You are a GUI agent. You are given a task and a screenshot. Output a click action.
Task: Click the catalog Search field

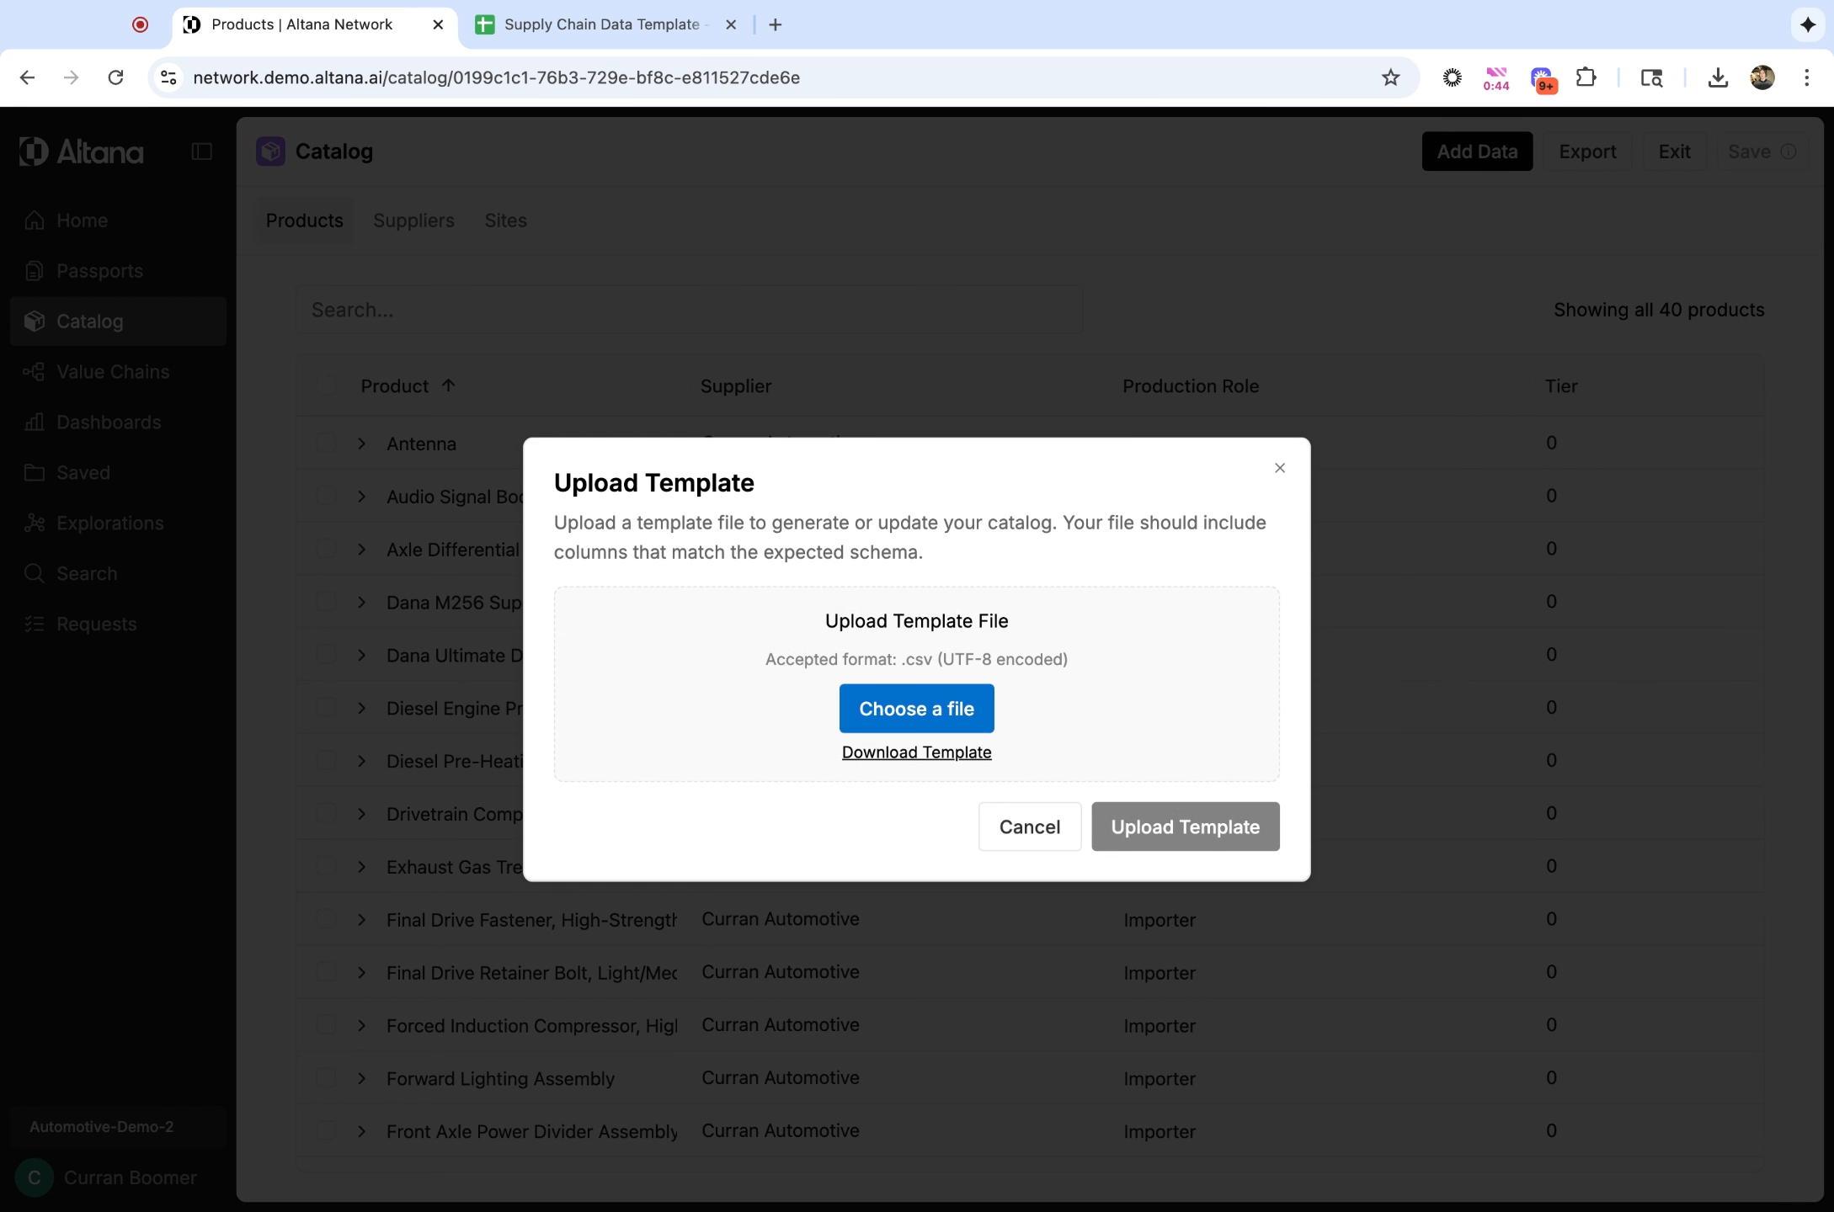689,310
